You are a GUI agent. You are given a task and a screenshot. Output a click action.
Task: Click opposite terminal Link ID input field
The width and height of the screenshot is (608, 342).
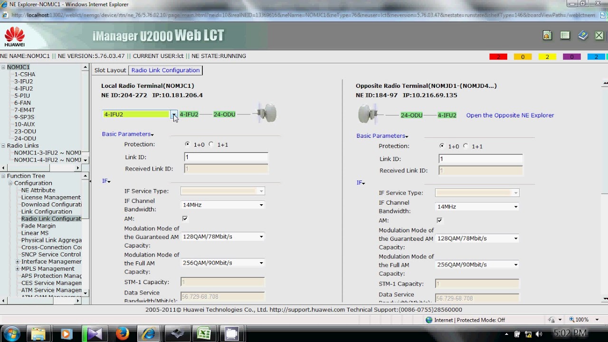[481, 159]
